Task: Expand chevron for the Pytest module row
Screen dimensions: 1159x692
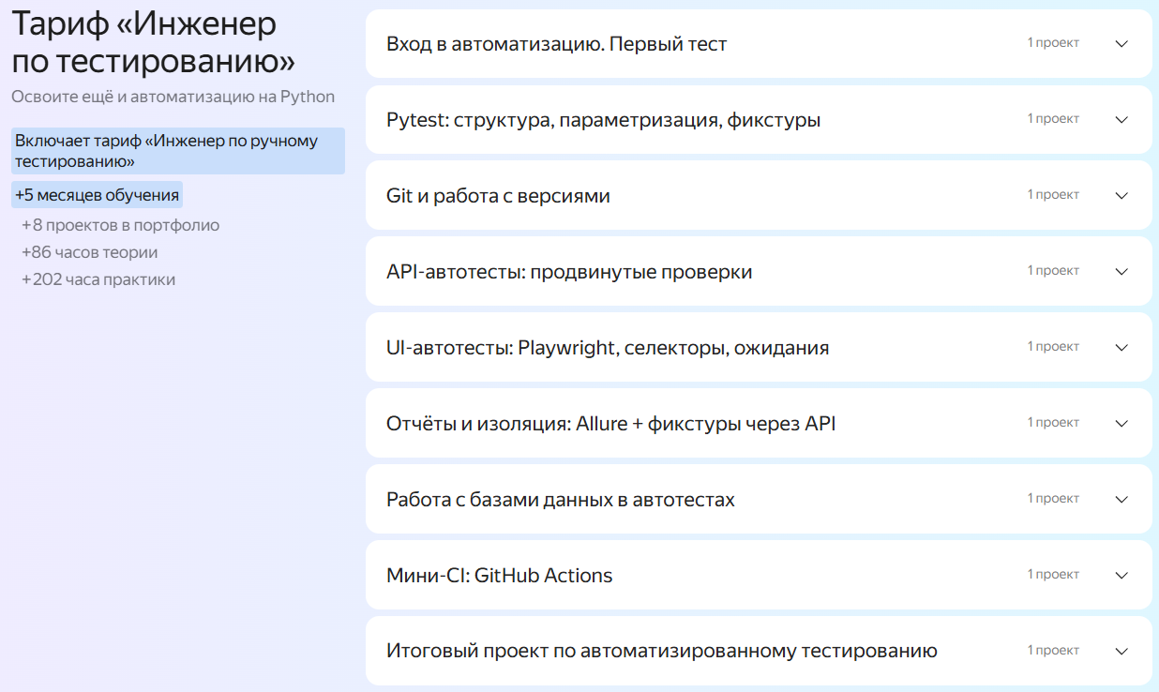Action: 1121,119
